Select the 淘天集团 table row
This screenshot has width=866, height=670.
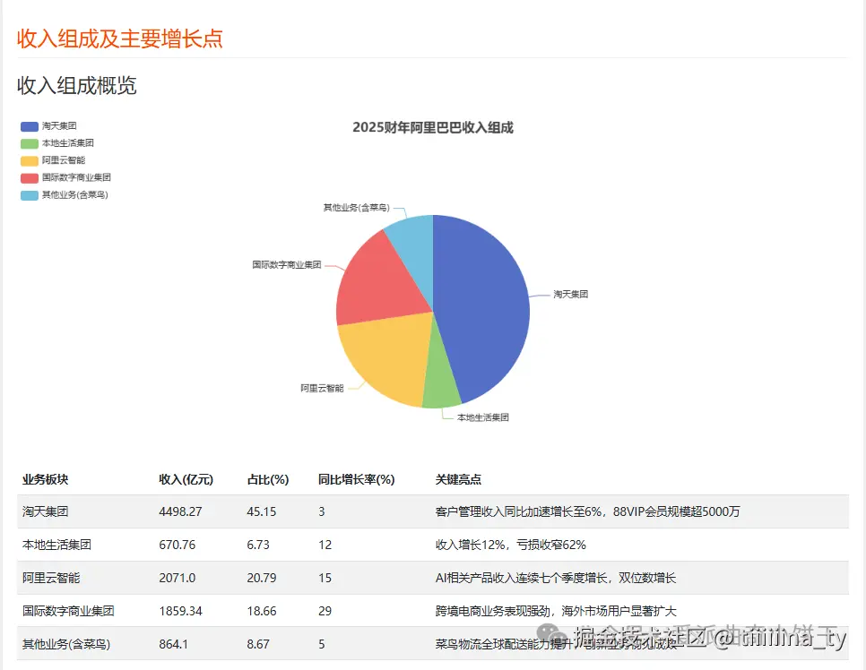pyautogui.click(x=269, y=511)
